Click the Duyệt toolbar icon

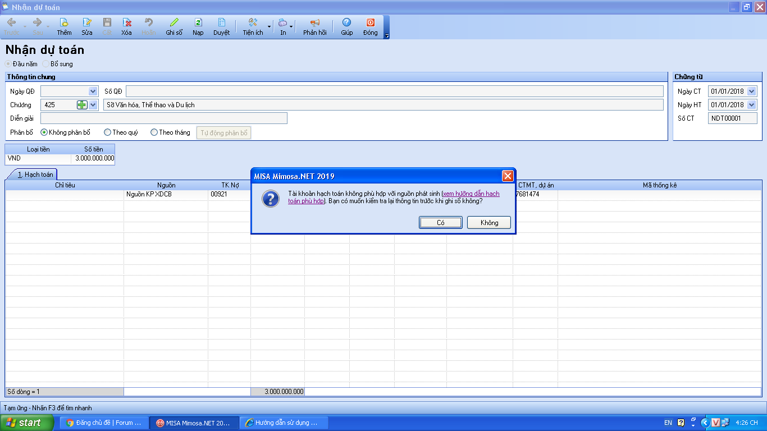tap(221, 23)
